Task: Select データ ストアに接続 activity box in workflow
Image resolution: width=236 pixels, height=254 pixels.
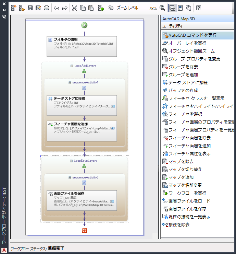Action: point(82,105)
